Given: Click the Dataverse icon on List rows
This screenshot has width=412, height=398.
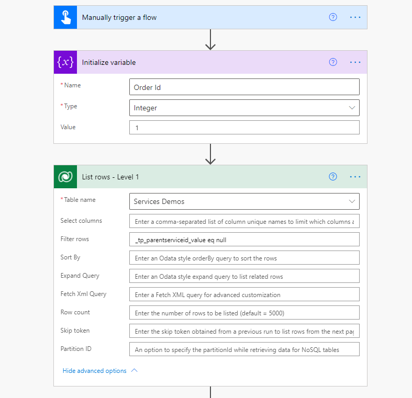Looking at the screenshot, I should click(x=65, y=177).
